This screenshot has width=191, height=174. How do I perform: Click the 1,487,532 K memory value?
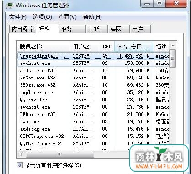tap(134, 56)
